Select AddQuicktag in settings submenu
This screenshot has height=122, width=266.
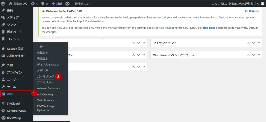[x=45, y=94]
